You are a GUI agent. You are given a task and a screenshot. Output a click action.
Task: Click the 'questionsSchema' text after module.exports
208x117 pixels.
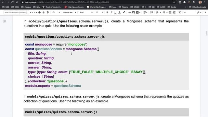[67, 86]
